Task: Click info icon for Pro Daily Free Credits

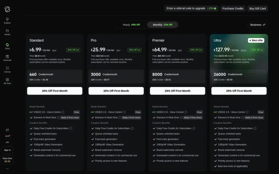Action: pyautogui.click(x=132, y=128)
